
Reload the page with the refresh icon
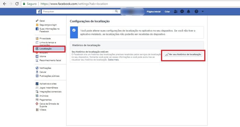(x=17, y=4)
